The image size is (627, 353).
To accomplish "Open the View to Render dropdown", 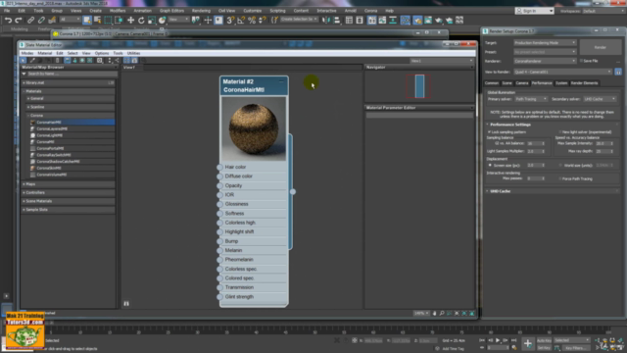I will [x=562, y=72].
